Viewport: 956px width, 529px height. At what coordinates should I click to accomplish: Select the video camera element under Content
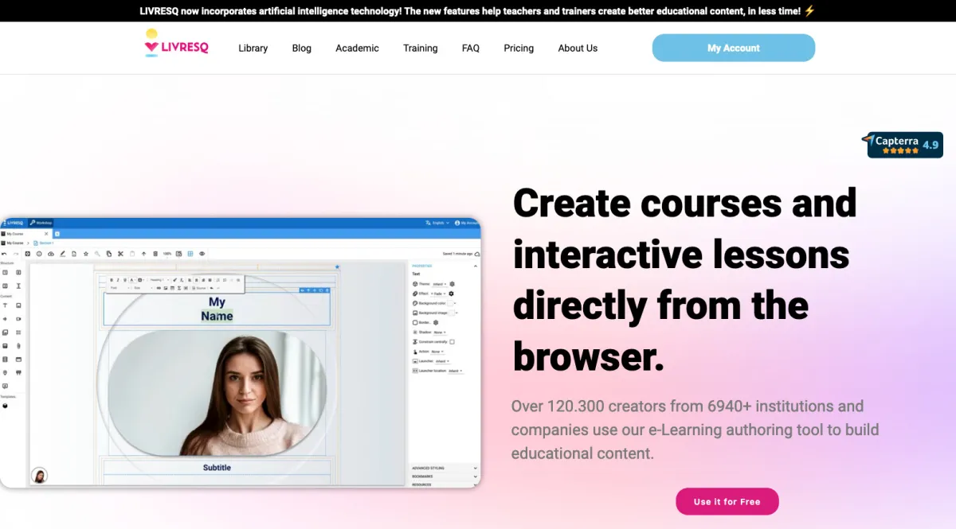(18, 319)
